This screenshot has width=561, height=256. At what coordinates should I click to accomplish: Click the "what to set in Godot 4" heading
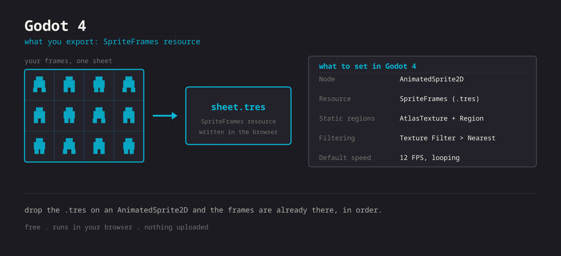[367, 66]
